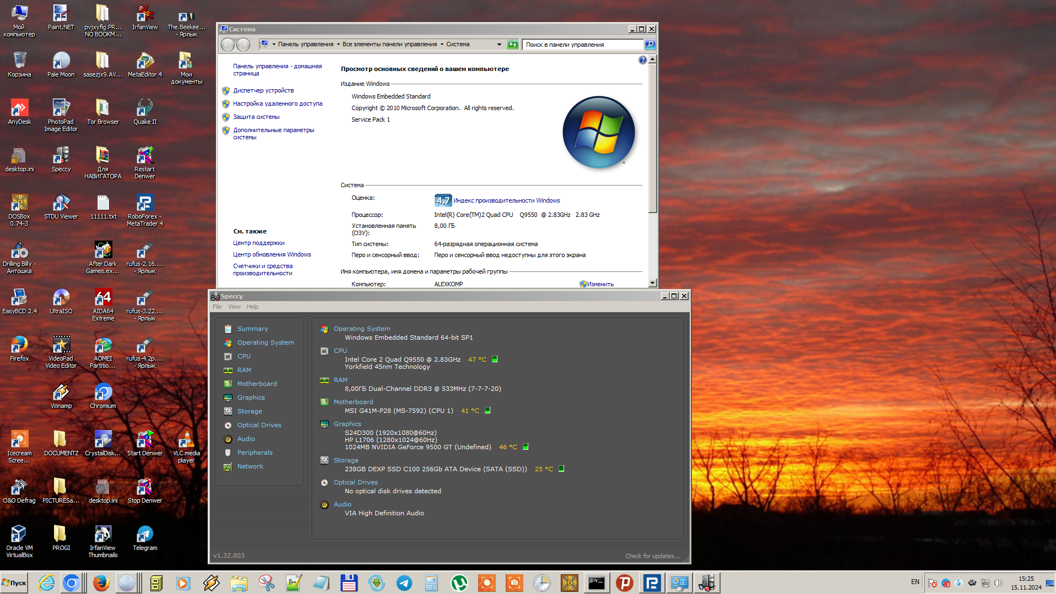Open the File menu in Speccy
The image size is (1056, 594).
[217, 307]
